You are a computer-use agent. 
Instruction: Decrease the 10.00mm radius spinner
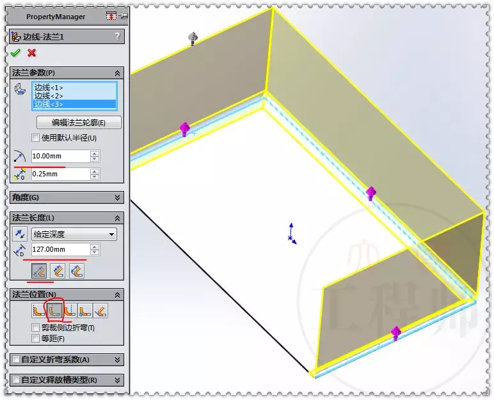tap(95, 159)
